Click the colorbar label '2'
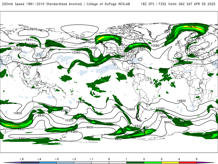This screenshot has height=164, width=218. coord(144,159)
